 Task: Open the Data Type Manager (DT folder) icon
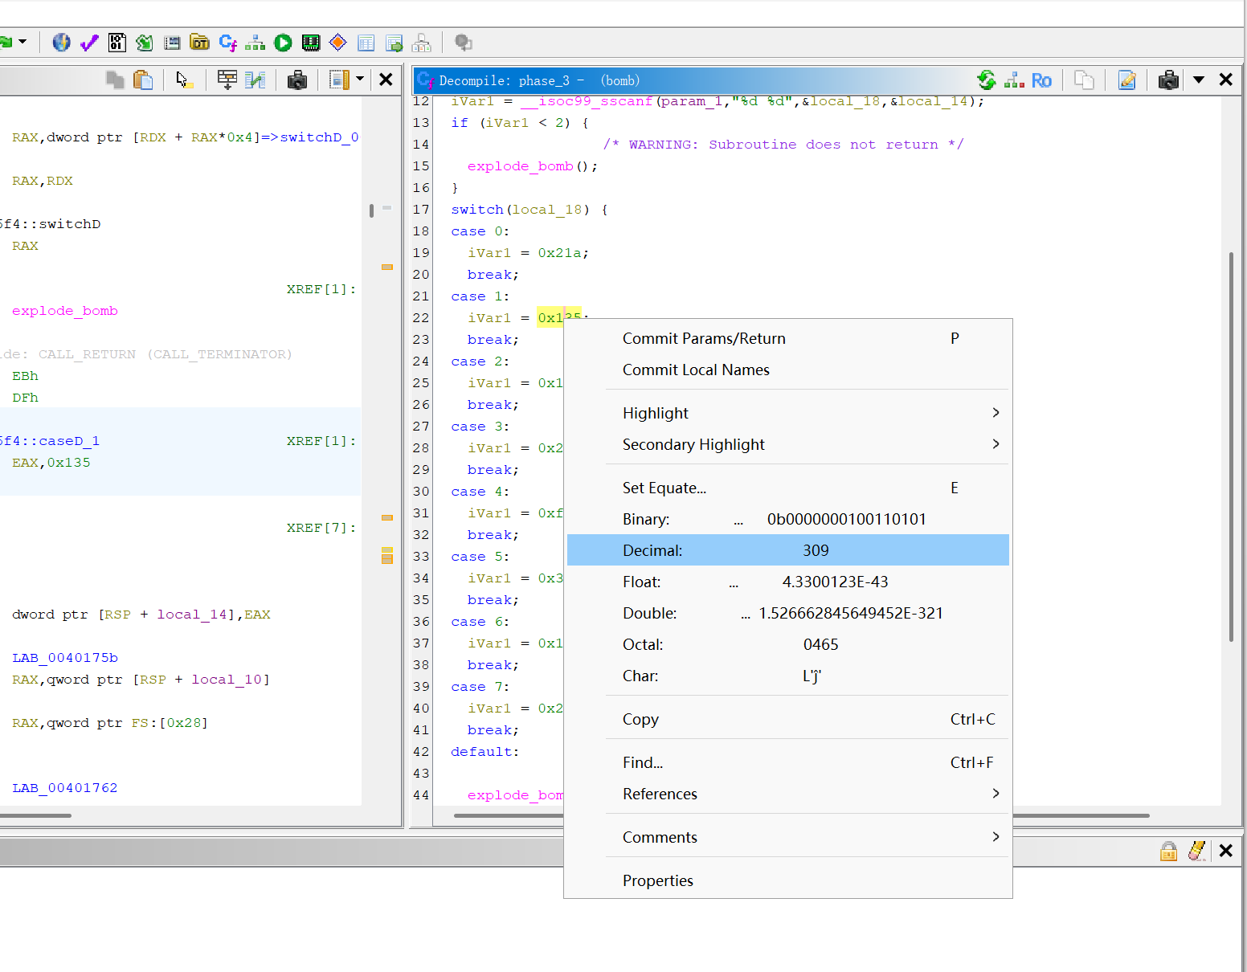[x=200, y=43]
